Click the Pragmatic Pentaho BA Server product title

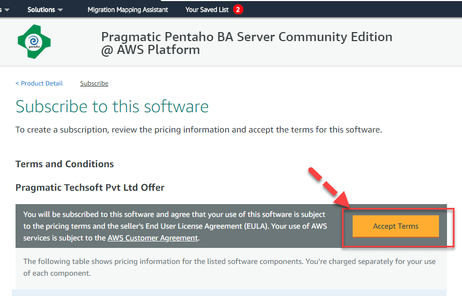[x=247, y=43]
